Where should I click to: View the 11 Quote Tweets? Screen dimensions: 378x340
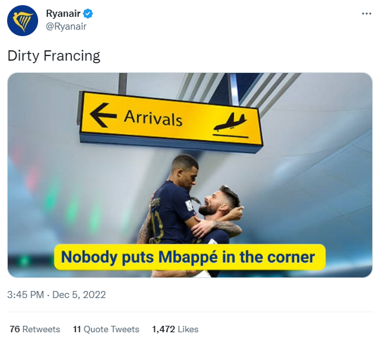tap(106, 329)
